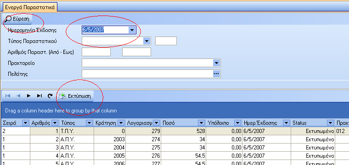
Task: Expand the Τύπος Παραστατικού dropdown
Action: pos(146,41)
